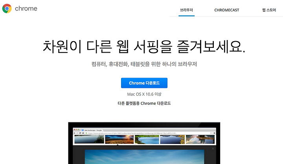Click the Mac OS X 10.6 이상 text
Image resolution: width=283 pixels, height=164 pixels.
click(144, 94)
